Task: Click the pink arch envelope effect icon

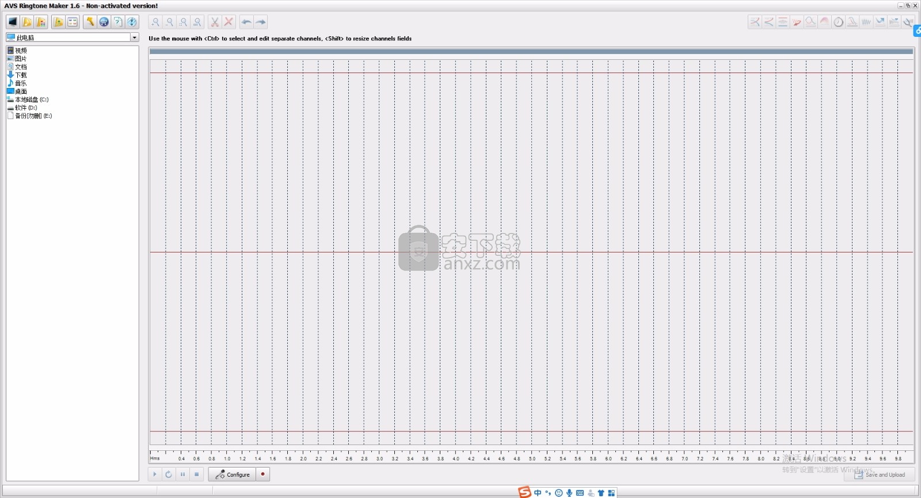Action: (824, 22)
